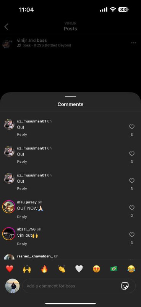Insert the fire emoji reaction
141x307 pixels.
tap(44, 269)
